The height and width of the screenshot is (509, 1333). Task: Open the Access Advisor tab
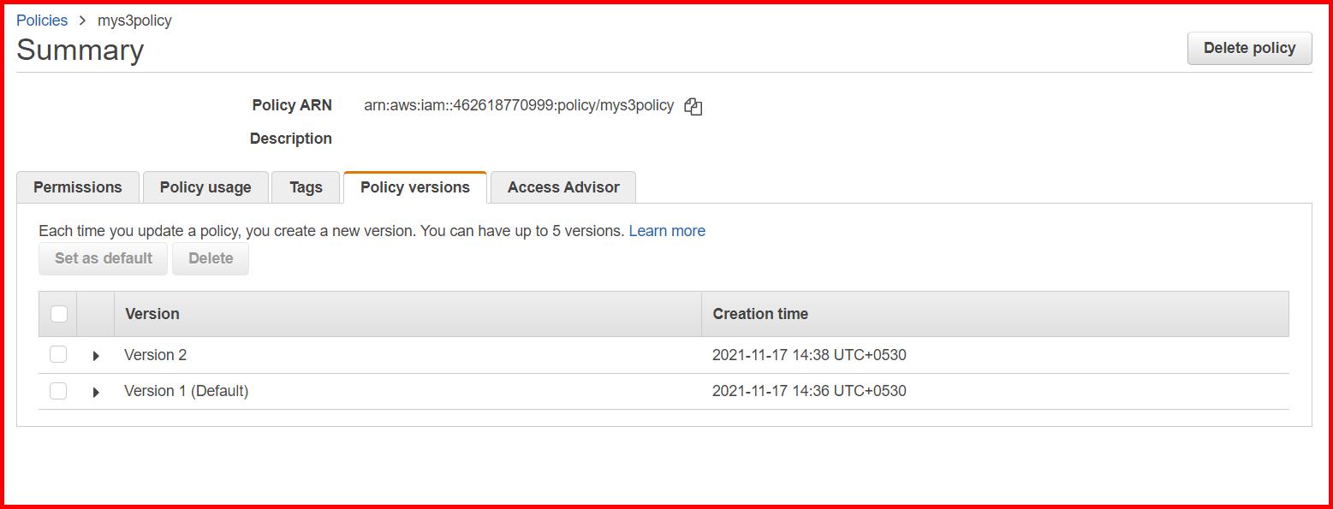pos(563,187)
